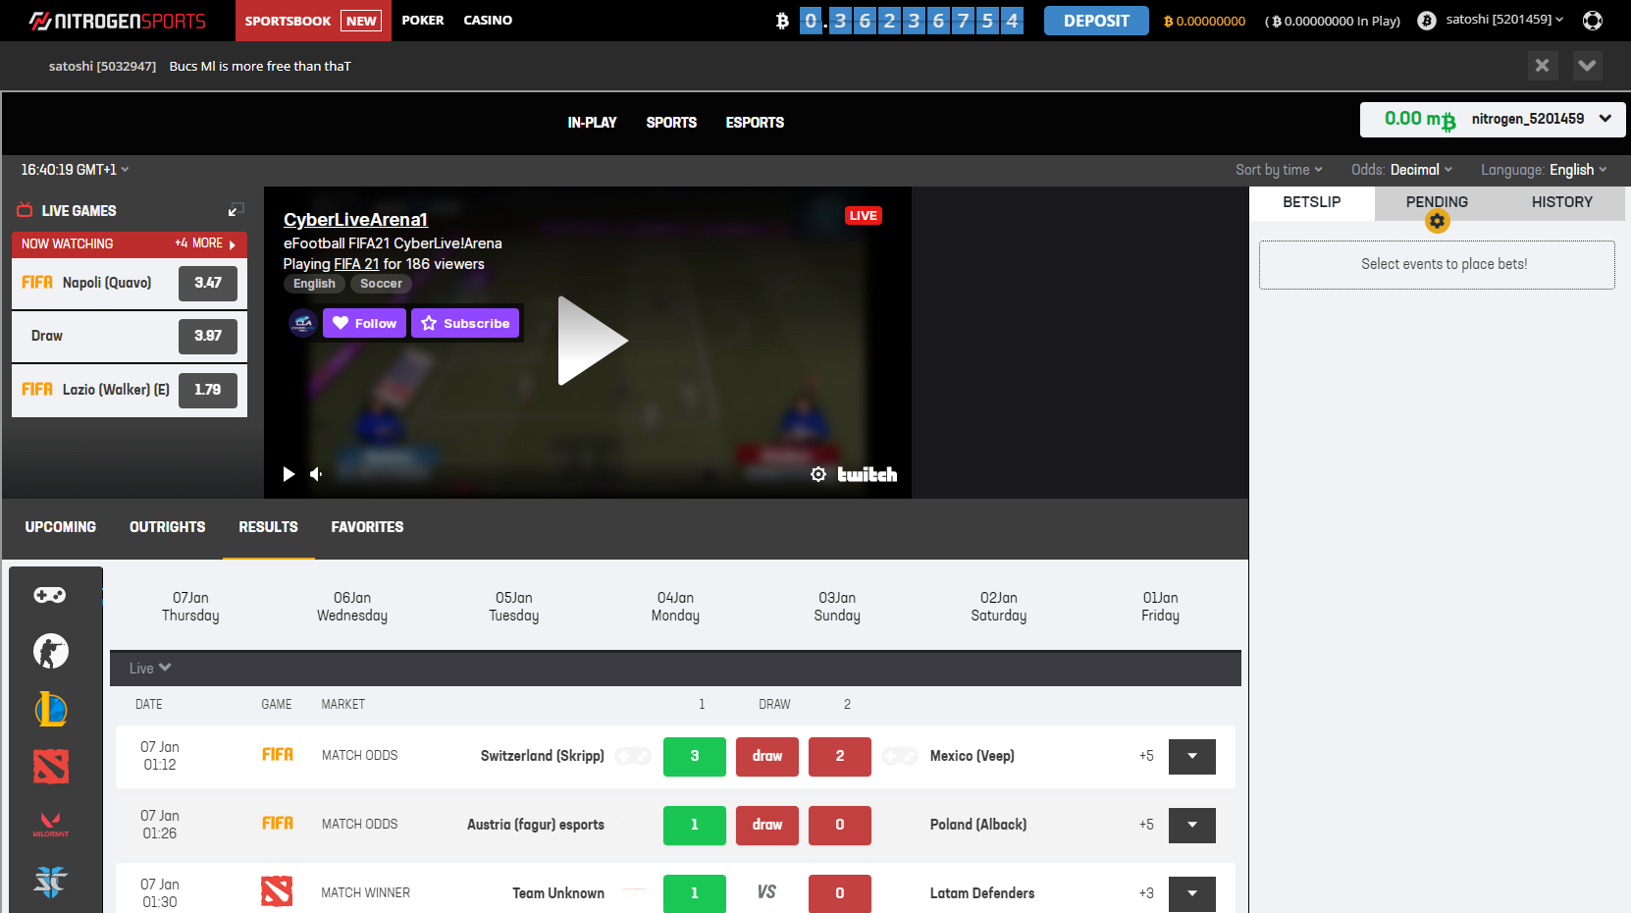Expand Austria vs Poland match details
Image resolution: width=1631 pixels, height=913 pixels.
(1192, 825)
